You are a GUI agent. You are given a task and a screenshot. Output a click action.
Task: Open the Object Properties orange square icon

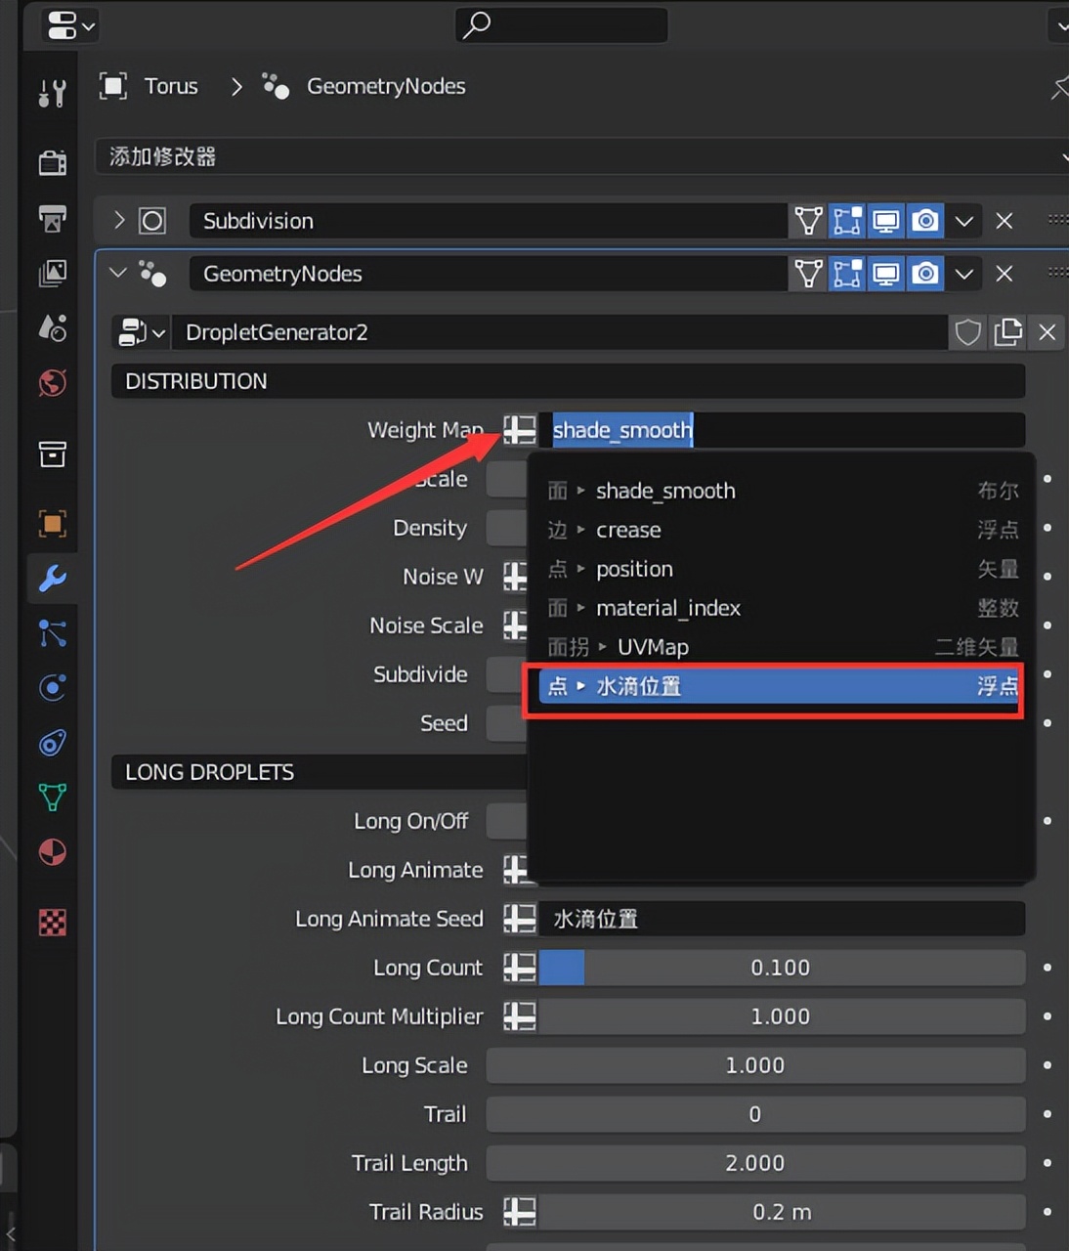coord(51,525)
